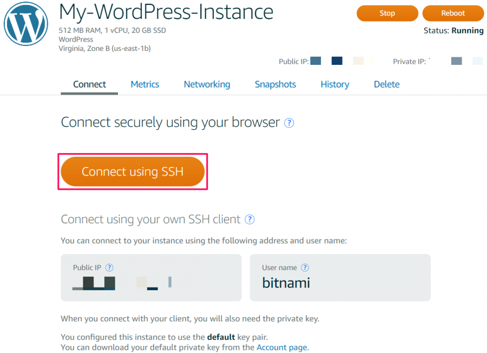
Task: Select the Connect tab
Action: [89, 84]
